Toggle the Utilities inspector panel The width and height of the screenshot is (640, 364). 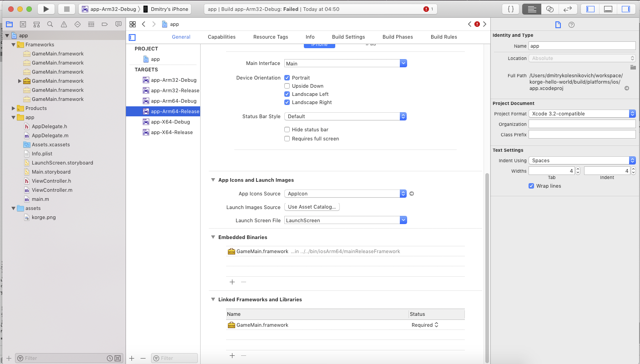click(626, 9)
